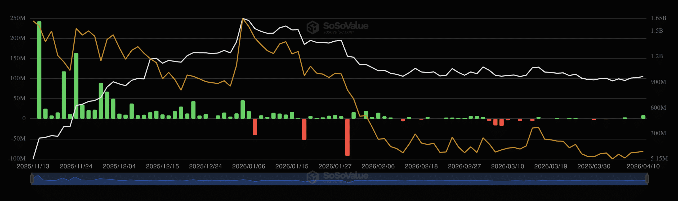Click the '2026/01/15' date label
Screen dimensions: 678x201
[x=292, y=166]
